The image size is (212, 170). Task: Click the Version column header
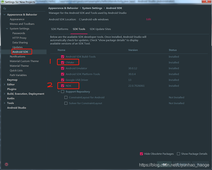point(133,50)
